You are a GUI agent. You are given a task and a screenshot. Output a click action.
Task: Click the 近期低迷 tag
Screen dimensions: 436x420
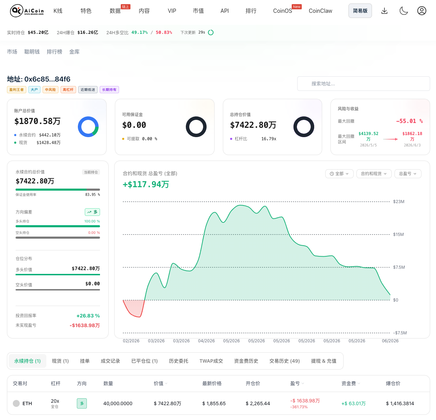pos(88,90)
